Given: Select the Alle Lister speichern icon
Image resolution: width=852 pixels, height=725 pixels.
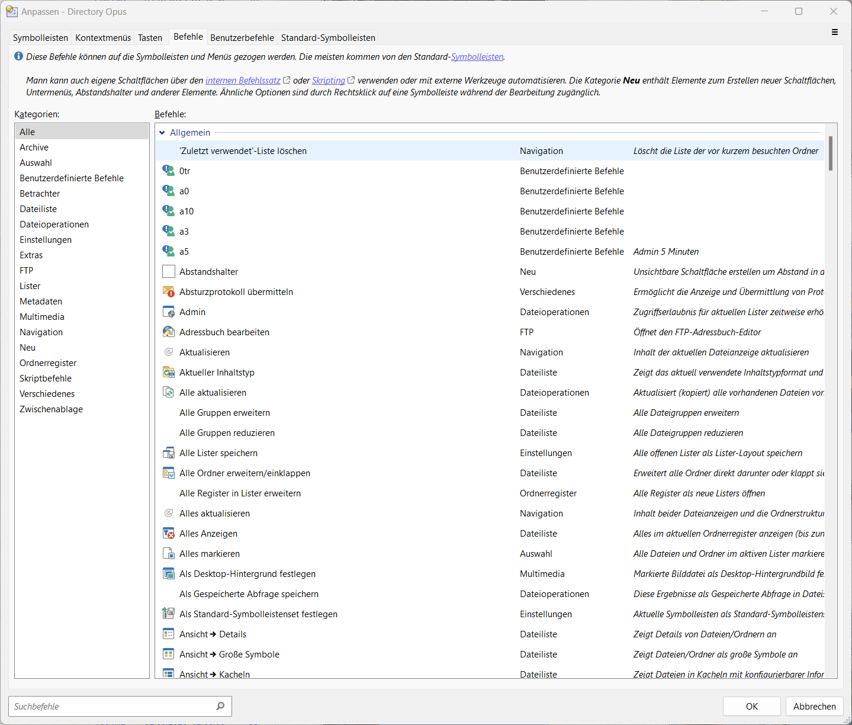Looking at the screenshot, I should tap(169, 453).
